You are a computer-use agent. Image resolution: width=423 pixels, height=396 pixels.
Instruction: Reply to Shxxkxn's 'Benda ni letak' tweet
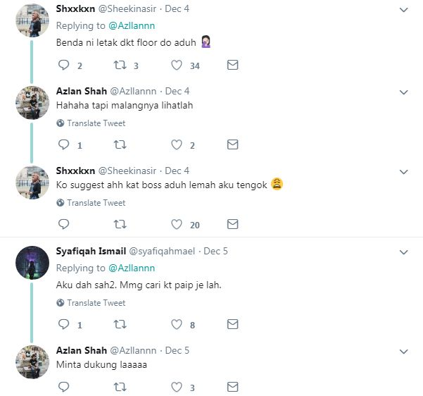[x=63, y=66]
